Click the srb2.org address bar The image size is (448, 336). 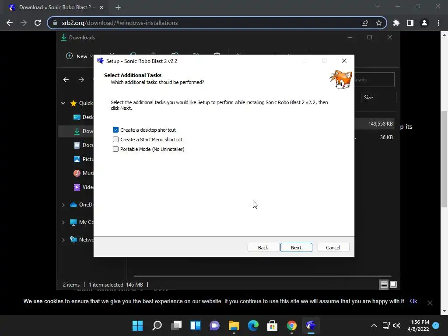[x=217, y=23]
